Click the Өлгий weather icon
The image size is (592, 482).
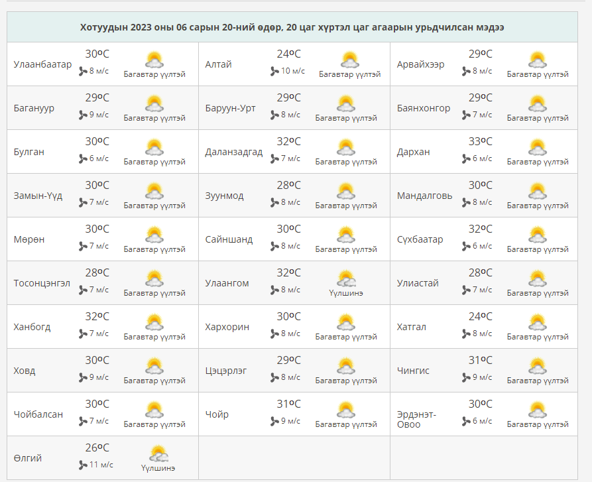[158, 453]
